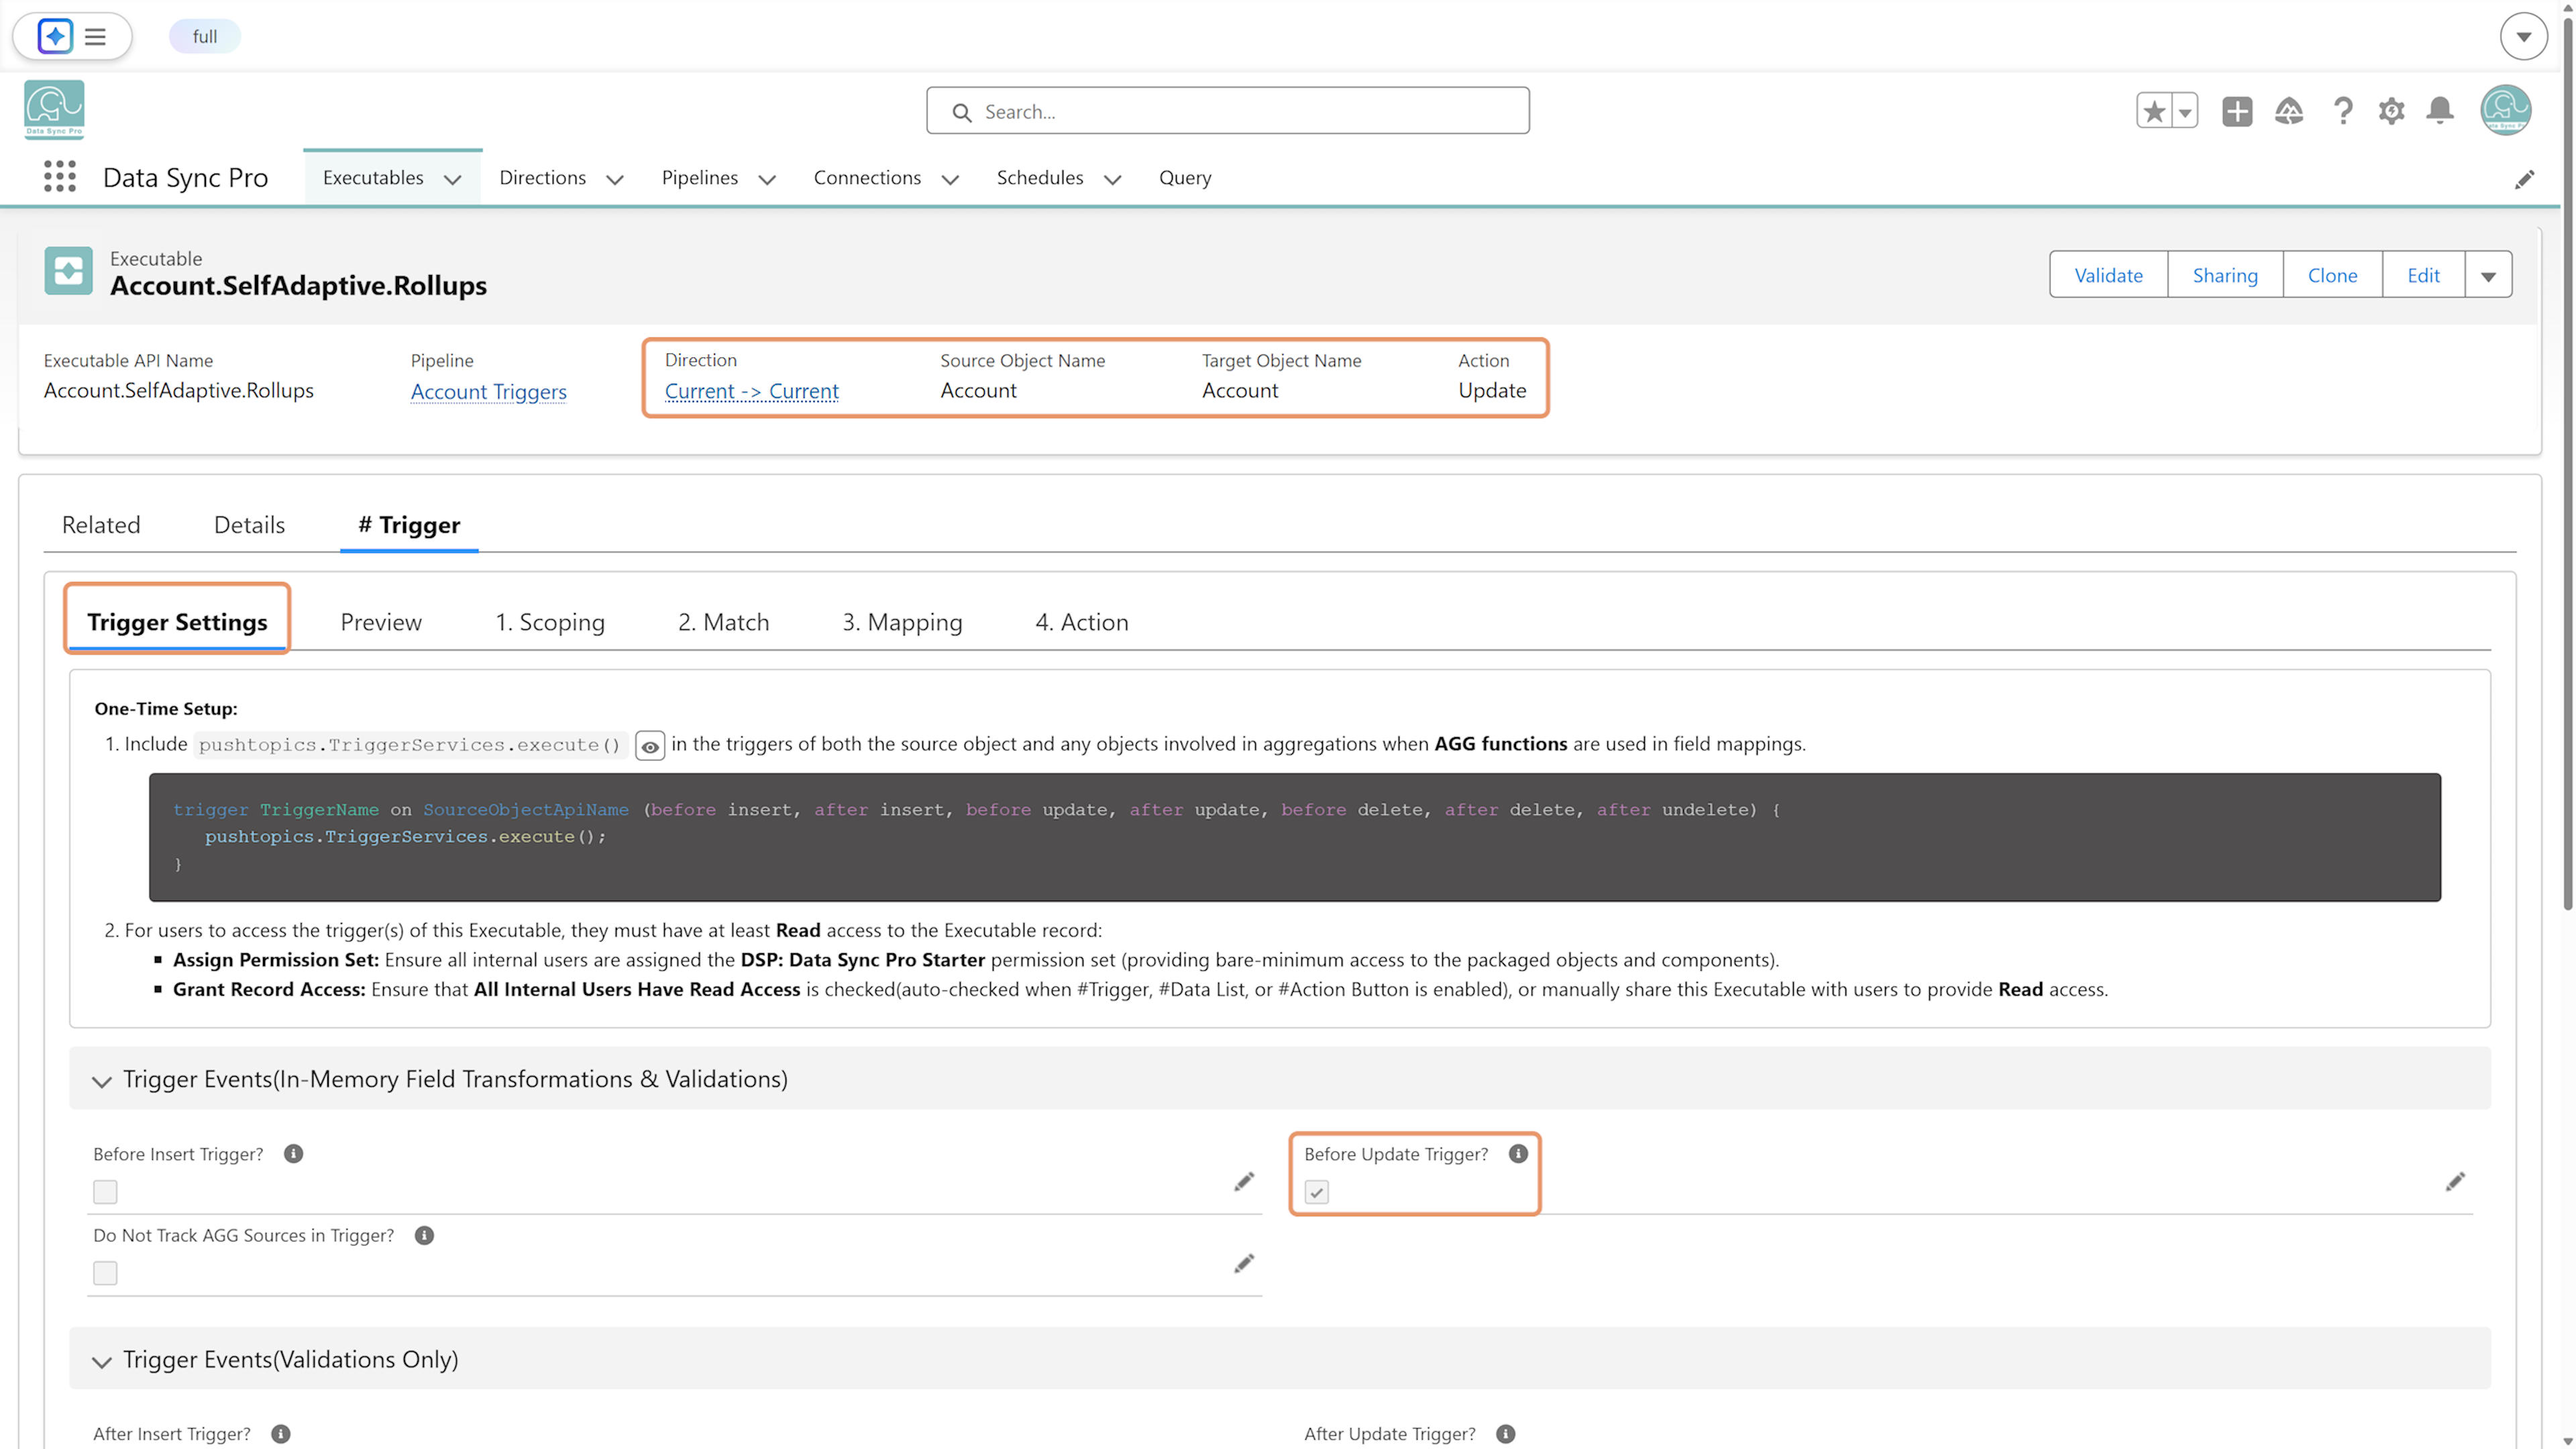The height and width of the screenshot is (1449, 2576).
Task: Open the Executables tab dropdown chevron
Action: (x=452, y=179)
